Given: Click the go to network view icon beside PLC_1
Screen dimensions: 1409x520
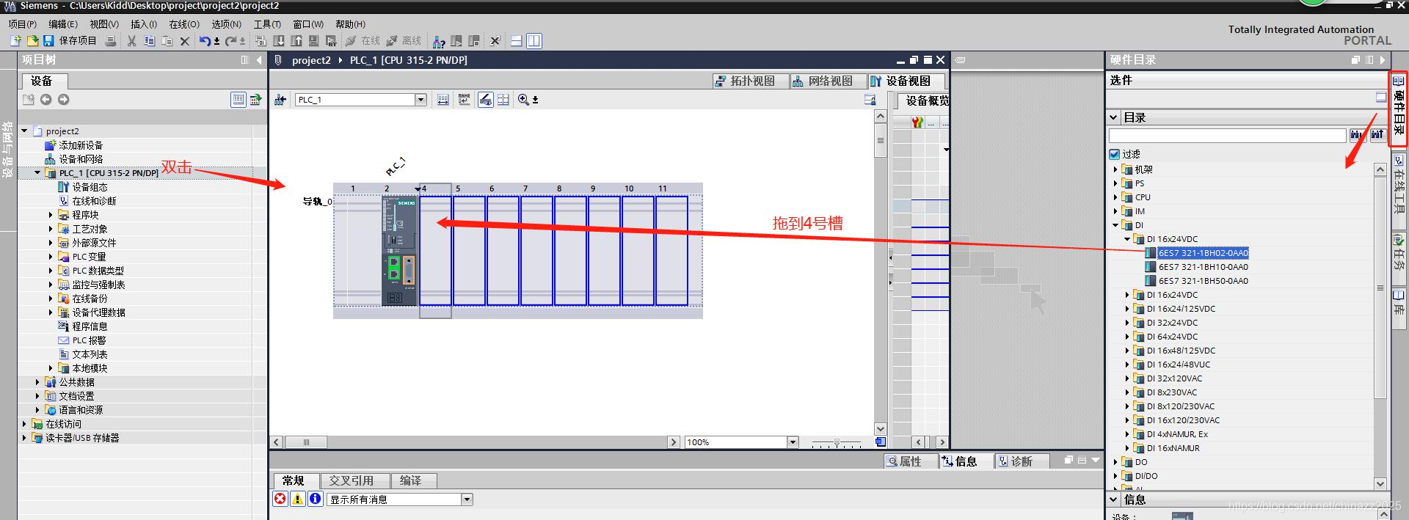Looking at the screenshot, I should pos(280,100).
